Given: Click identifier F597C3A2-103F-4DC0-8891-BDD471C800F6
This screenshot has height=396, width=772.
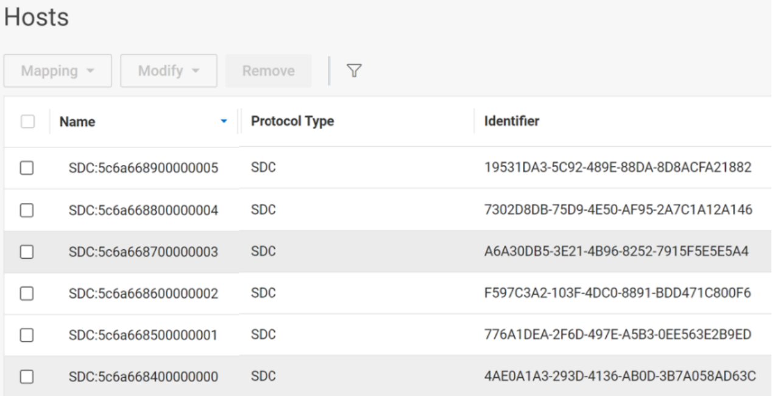Looking at the screenshot, I should tap(618, 293).
